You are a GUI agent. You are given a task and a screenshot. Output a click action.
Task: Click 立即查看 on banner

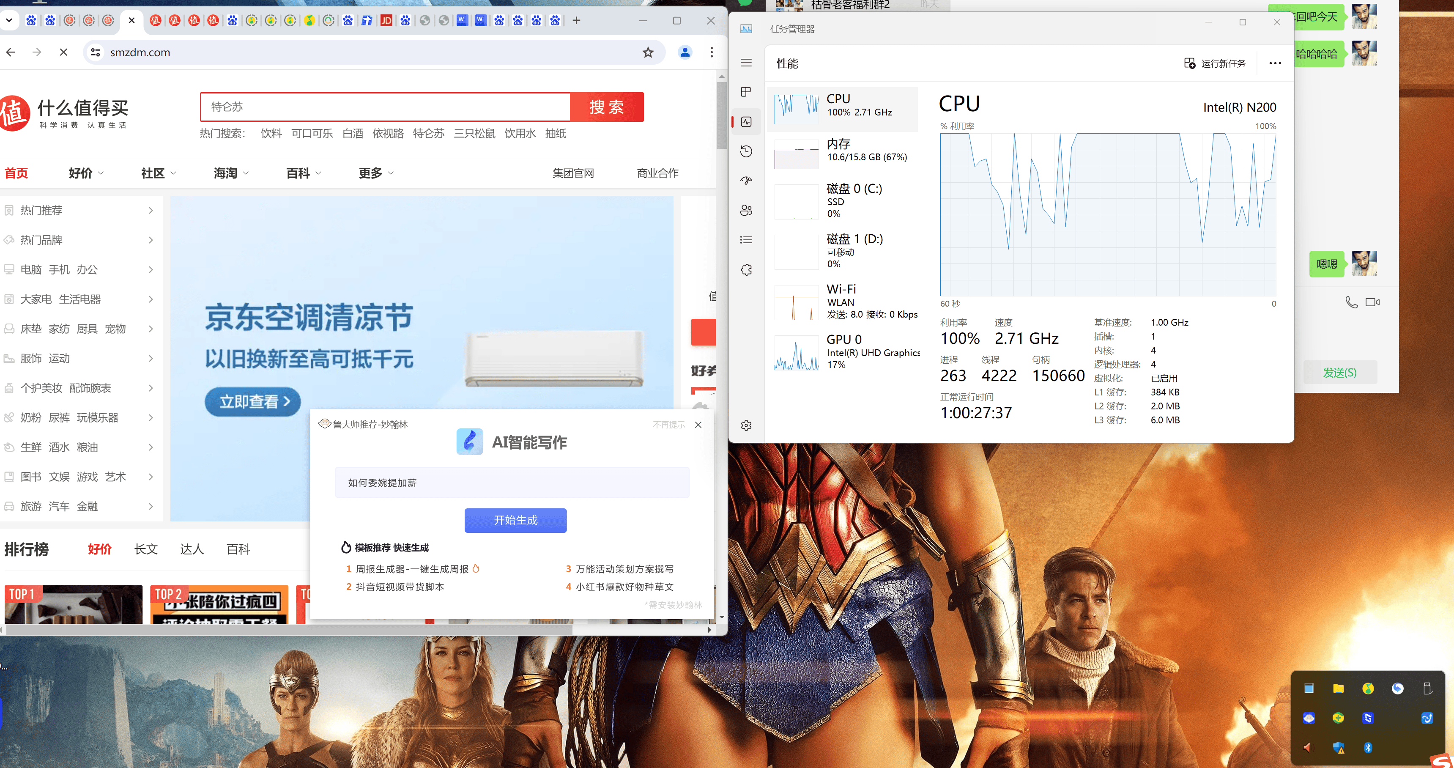coord(253,402)
